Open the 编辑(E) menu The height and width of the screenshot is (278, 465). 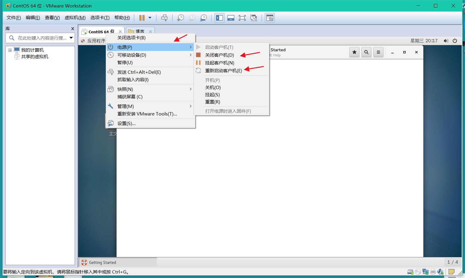(33, 18)
